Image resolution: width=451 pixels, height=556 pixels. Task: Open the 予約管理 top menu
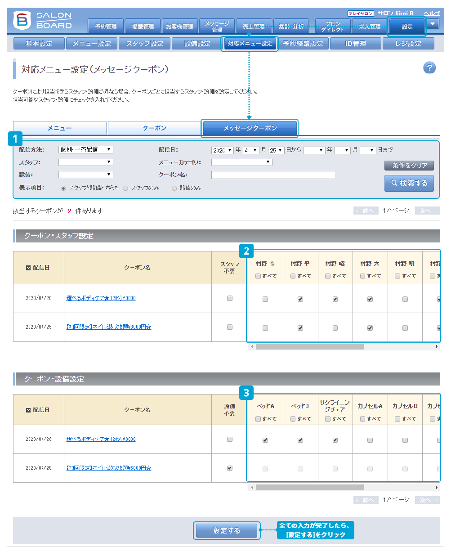pos(106,27)
